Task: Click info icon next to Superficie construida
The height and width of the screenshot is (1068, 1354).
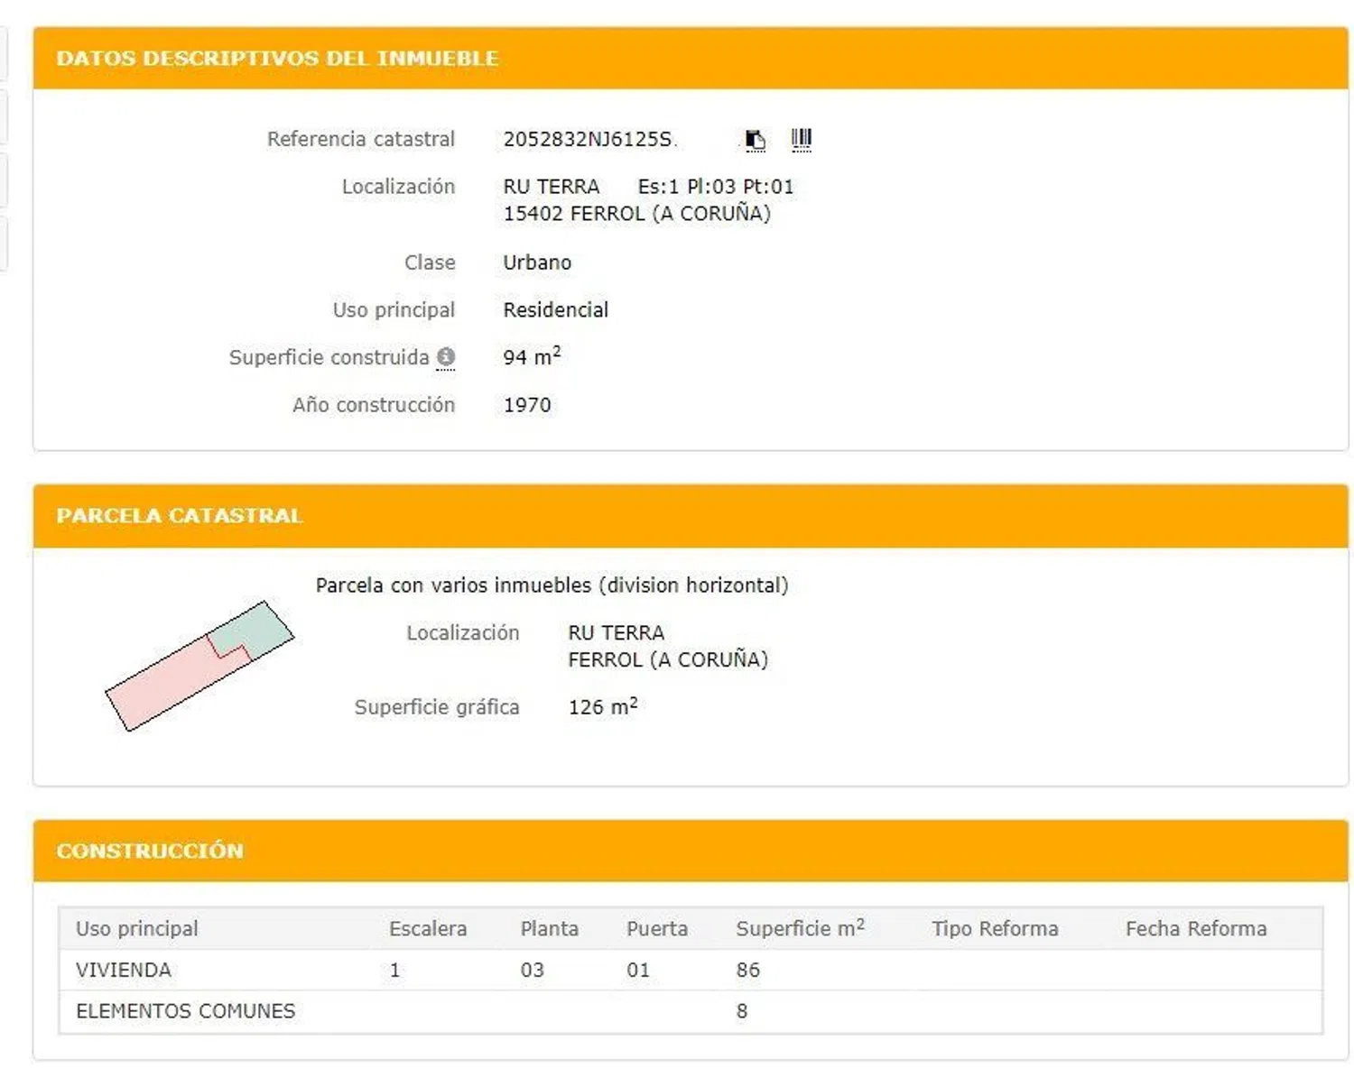Action: click(446, 357)
